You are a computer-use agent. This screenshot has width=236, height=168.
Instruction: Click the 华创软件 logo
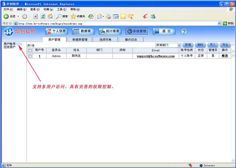point(20,32)
